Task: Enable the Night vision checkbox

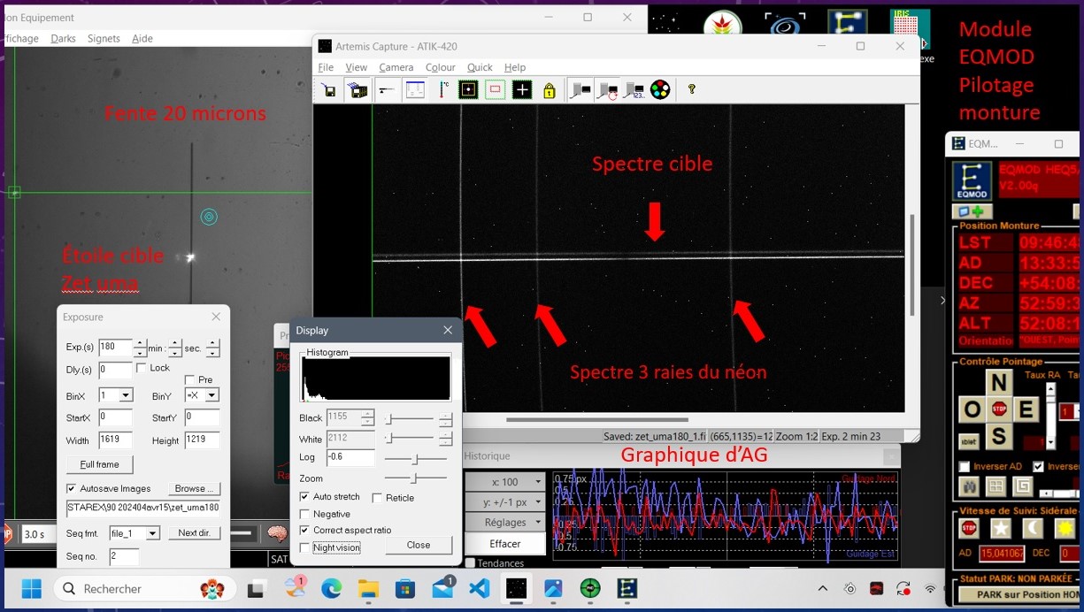Action: click(x=305, y=547)
